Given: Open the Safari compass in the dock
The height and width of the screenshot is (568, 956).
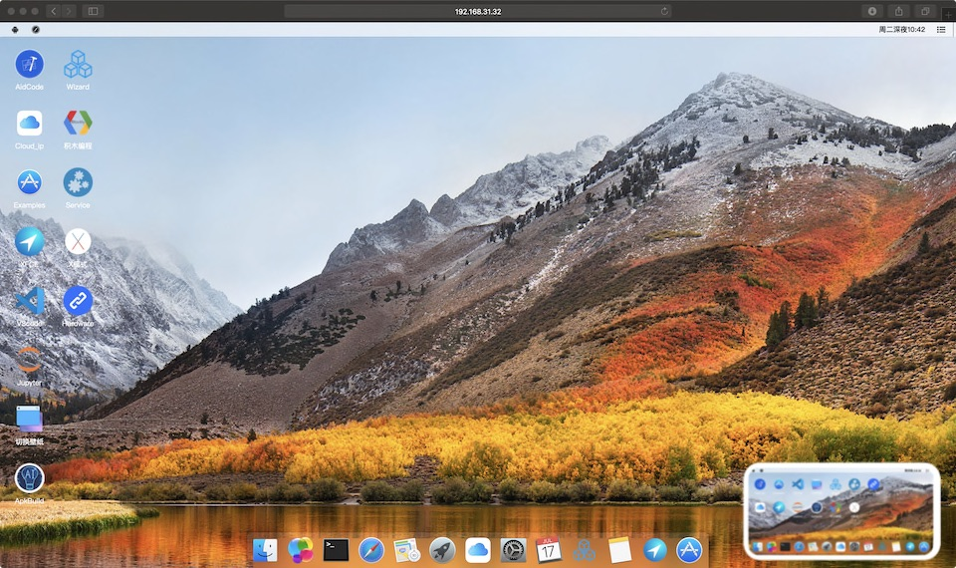Looking at the screenshot, I should (371, 550).
